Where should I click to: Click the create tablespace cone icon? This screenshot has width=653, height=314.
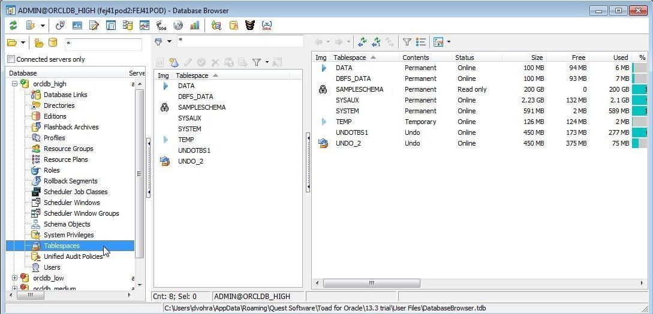(x=174, y=62)
